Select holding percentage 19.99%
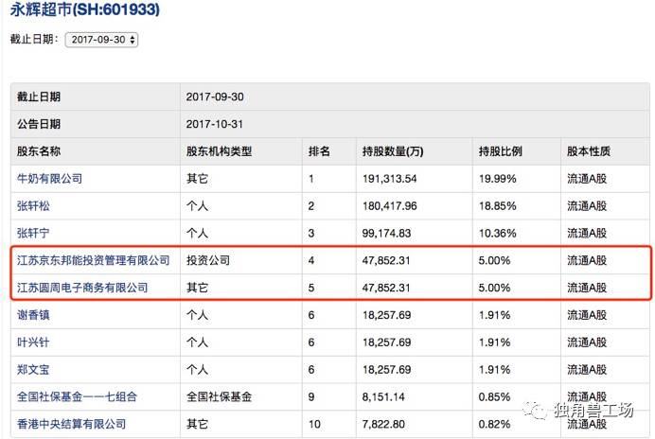 pos(498,179)
